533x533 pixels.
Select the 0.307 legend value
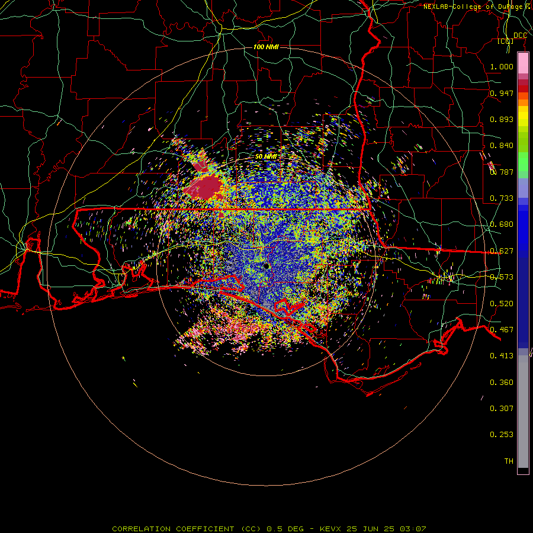[502, 409]
